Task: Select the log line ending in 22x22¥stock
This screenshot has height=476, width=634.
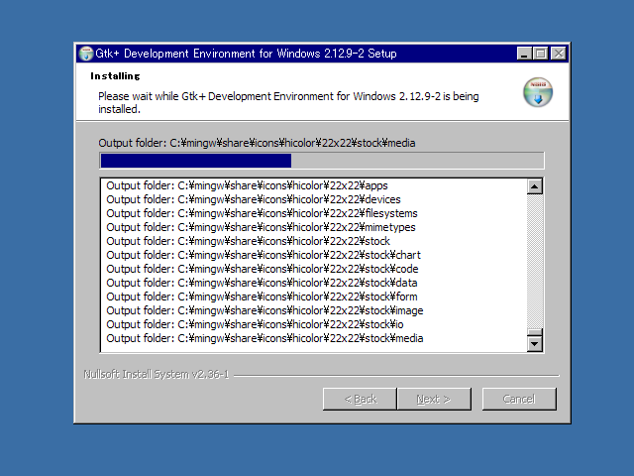Action: click(249, 241)
